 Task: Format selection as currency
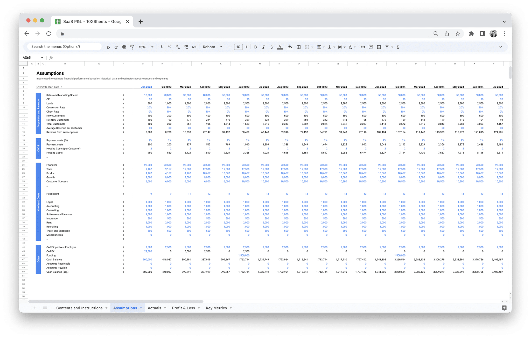[162, 47]
